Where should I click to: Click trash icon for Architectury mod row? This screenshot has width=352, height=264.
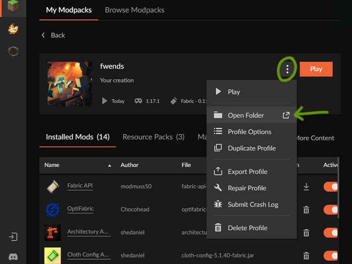tap(306, 232)
